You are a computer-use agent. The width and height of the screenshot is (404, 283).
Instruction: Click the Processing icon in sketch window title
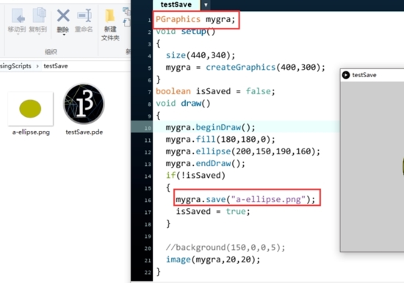coord(346,75)
